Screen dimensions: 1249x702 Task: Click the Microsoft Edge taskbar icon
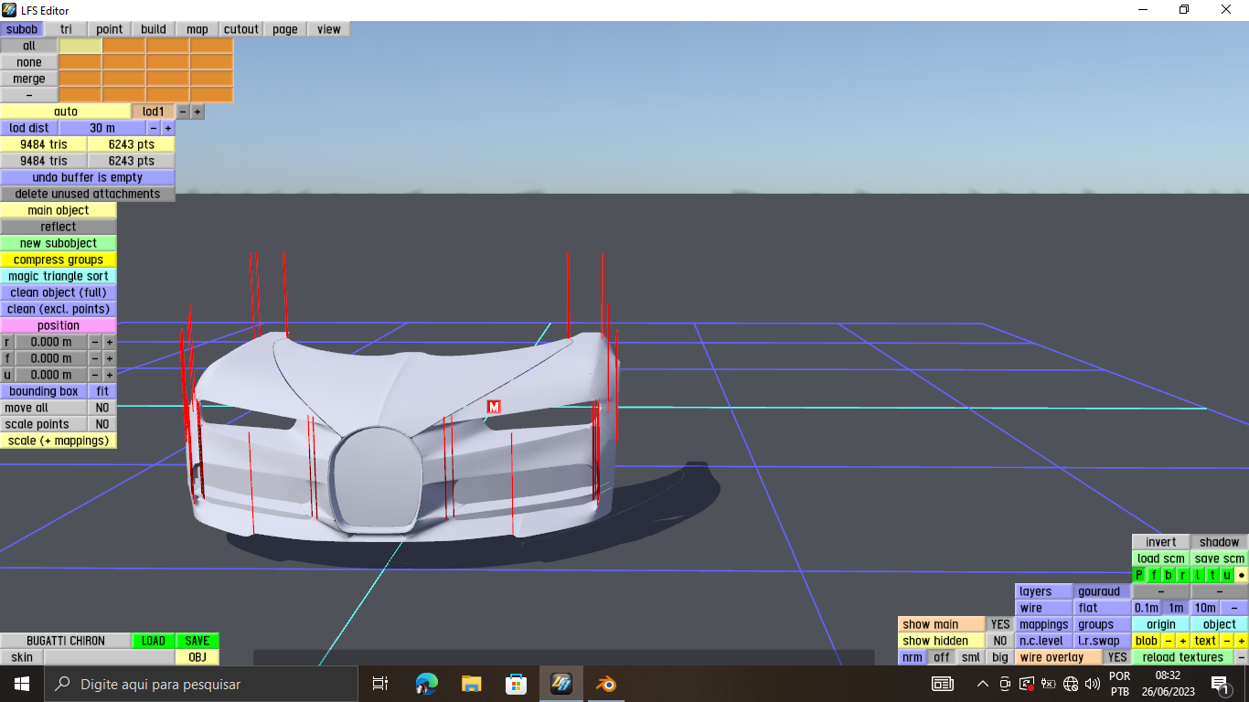[427, 684]
